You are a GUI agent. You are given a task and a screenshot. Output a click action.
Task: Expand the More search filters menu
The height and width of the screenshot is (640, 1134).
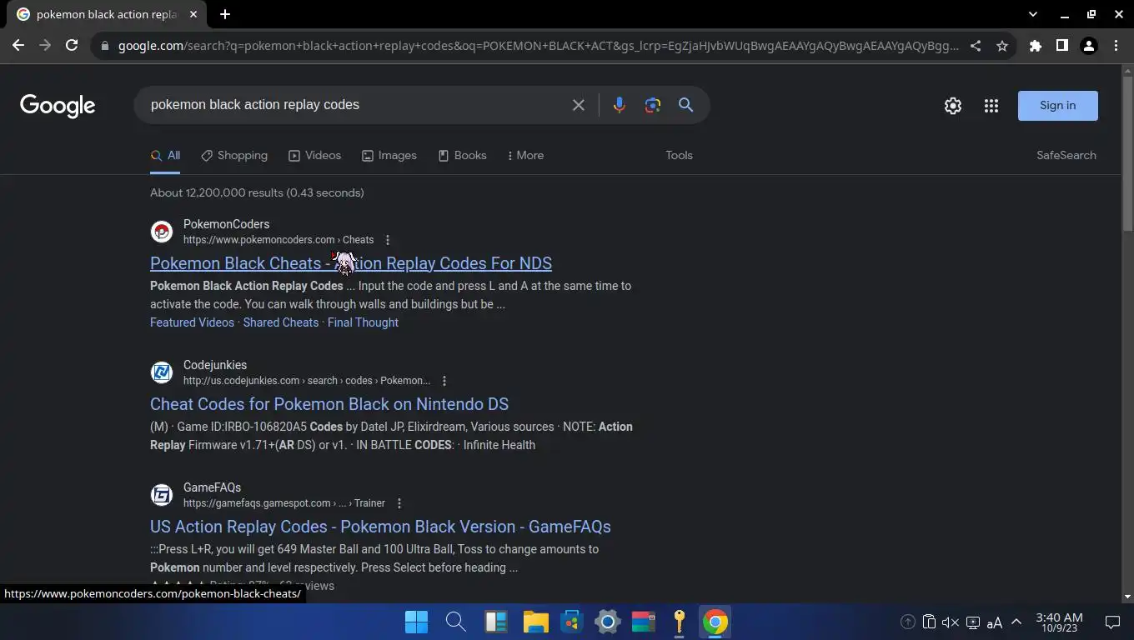[x=525, y=156]
